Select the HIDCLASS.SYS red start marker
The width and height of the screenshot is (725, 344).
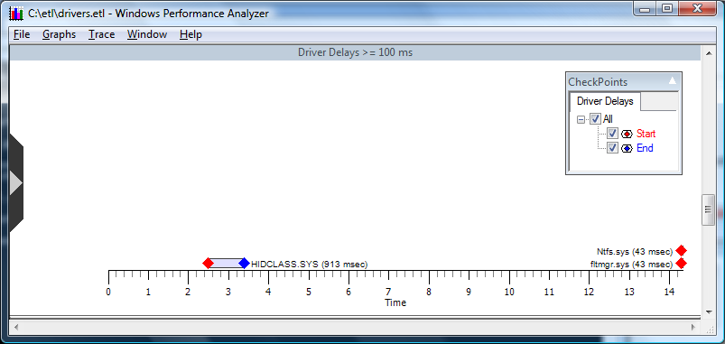tap(208, 264)
